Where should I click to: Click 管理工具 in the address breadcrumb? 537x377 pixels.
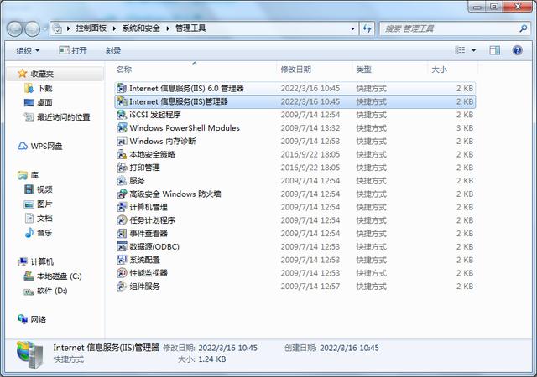point(190,28)
